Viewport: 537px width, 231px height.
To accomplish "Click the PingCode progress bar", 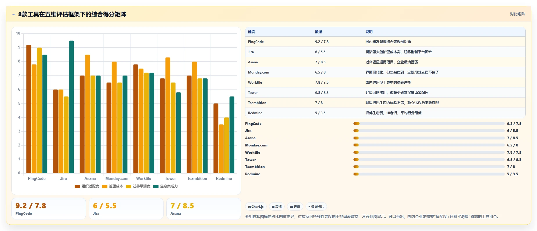I will coord(429,123).
